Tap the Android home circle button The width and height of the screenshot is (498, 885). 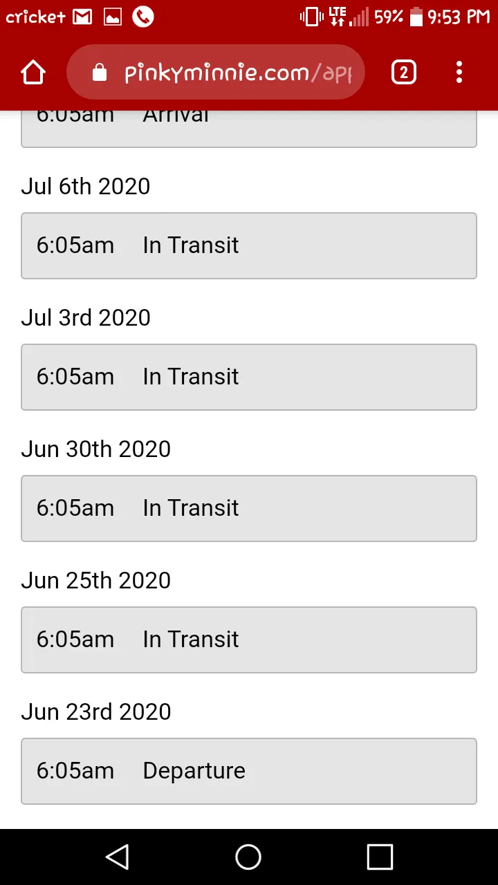248,857
